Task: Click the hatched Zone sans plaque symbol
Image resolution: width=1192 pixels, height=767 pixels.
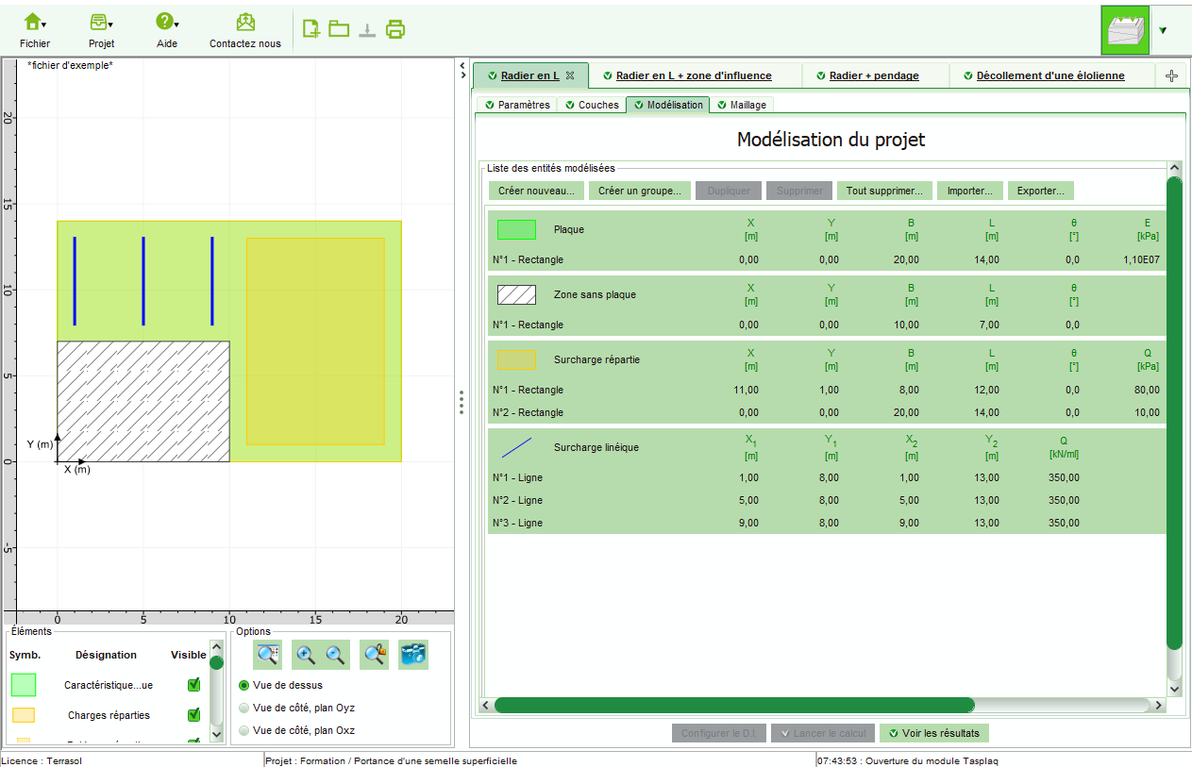Action: pos(516,294)
